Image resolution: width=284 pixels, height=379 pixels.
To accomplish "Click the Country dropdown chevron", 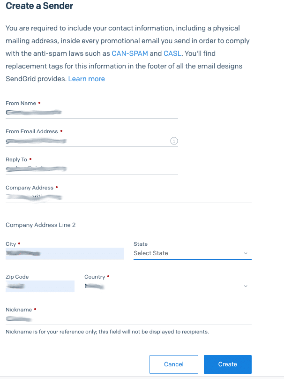I will (245, 286).
